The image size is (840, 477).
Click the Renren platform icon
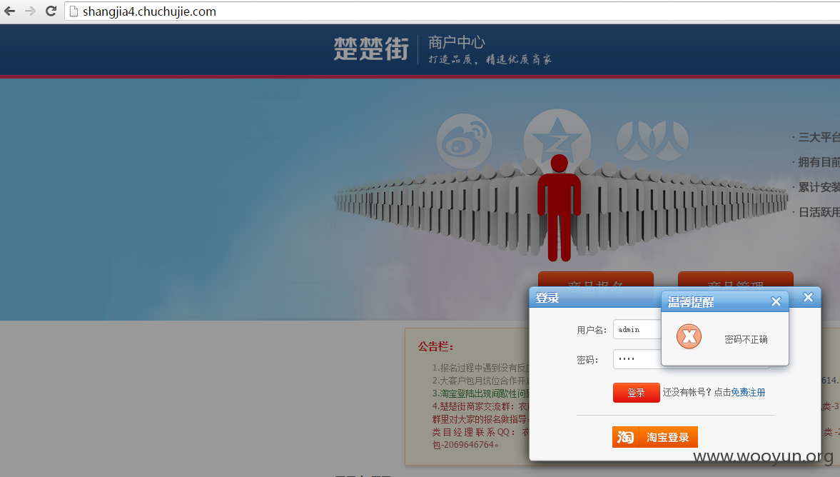click(x=652, y=141)
